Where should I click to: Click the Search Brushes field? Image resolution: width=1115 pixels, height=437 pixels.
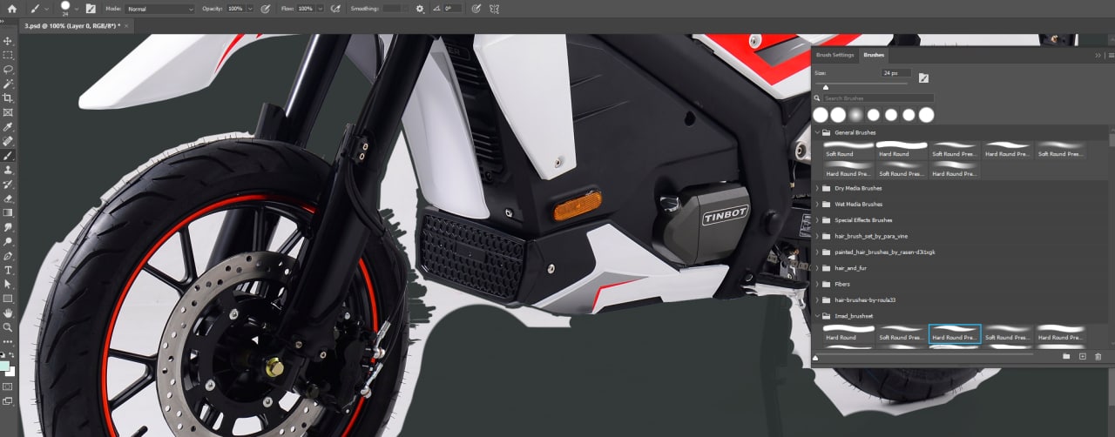pyautogui.click(x=878, y=98)
